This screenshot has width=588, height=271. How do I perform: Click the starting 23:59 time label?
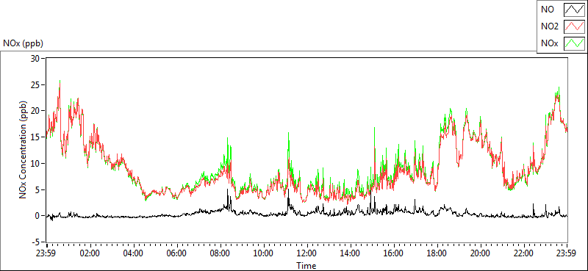pyautogui.click(x=46, y=253)
